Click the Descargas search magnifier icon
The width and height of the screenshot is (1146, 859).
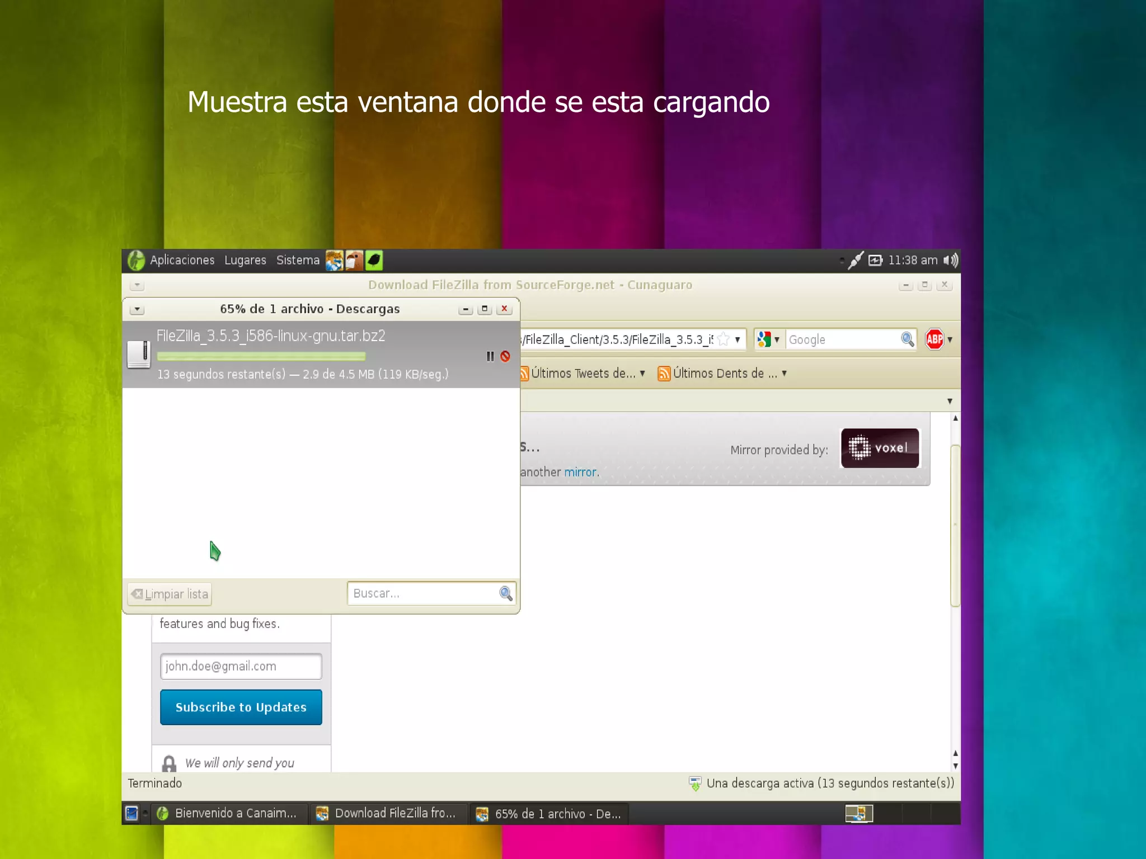(506, 593)
